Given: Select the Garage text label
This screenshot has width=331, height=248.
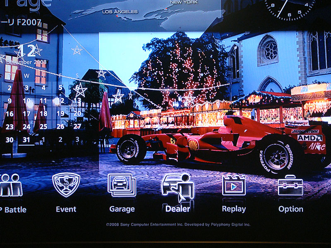Looking at the screenshot, I should (122, 209).
